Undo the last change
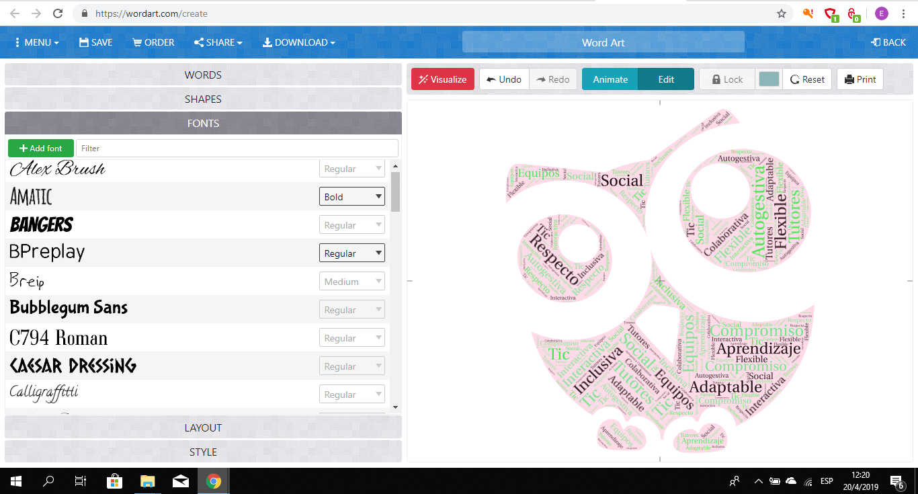This screenshot has width=918, height=494. click(504, 79)
